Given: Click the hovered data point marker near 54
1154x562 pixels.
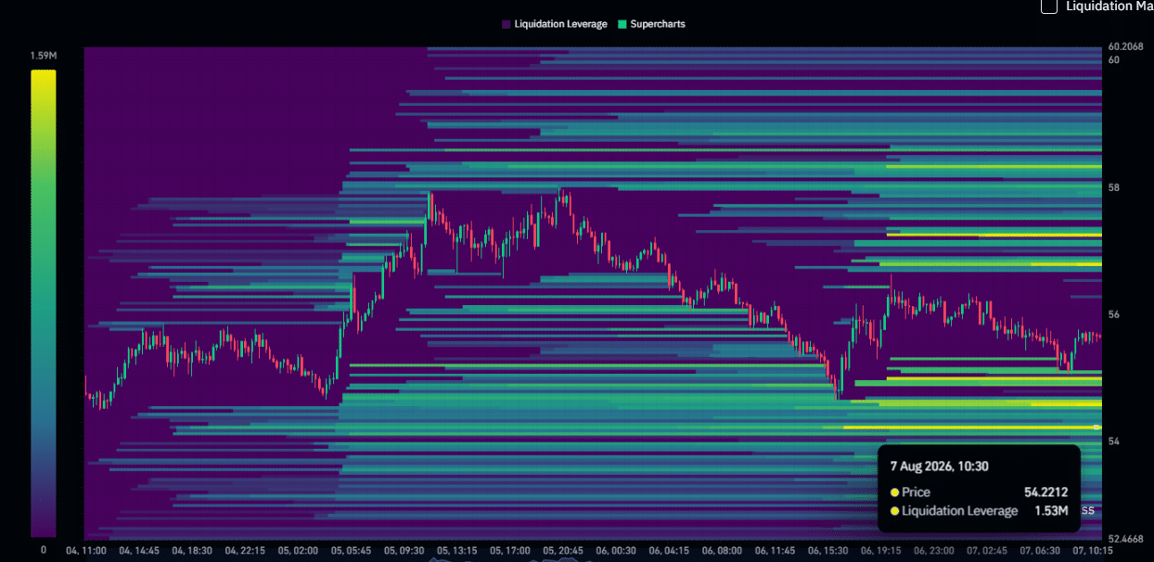Looking at the screenshot, I should (1097, 427).
